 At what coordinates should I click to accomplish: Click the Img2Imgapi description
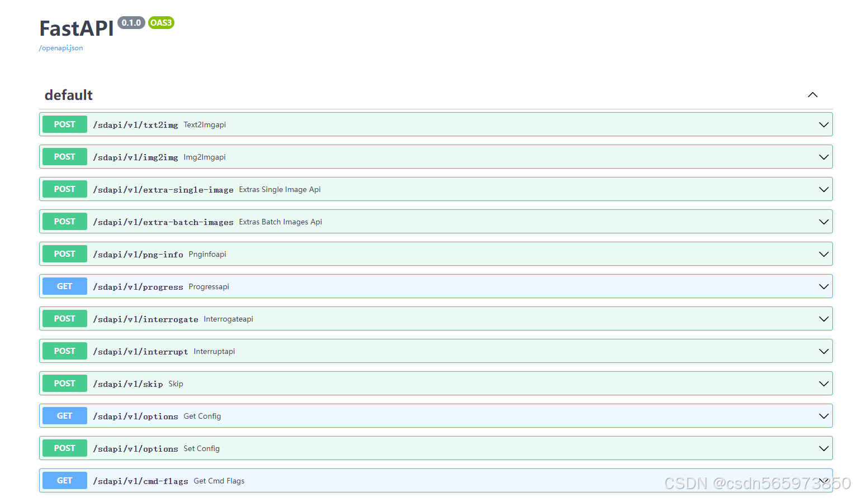point(205,157)
